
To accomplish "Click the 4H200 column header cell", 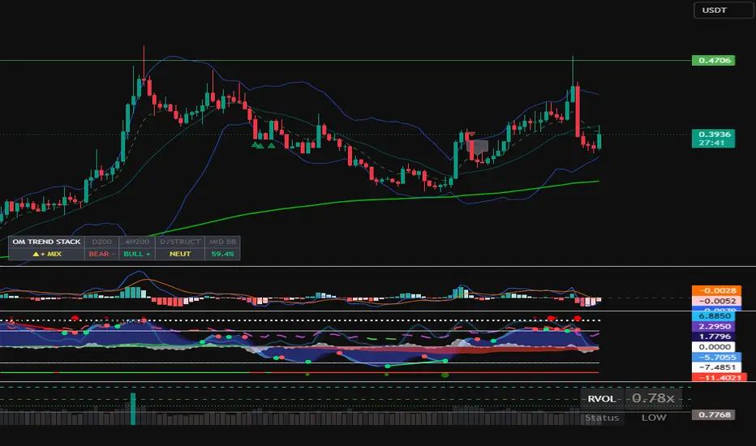I will click(x=137, y=242).
